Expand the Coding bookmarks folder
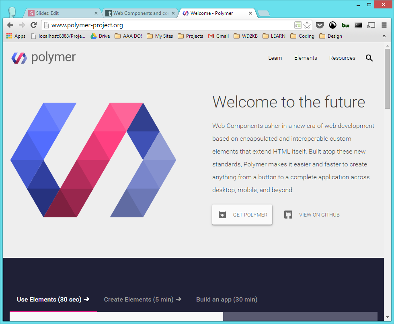 pos(302,36)
